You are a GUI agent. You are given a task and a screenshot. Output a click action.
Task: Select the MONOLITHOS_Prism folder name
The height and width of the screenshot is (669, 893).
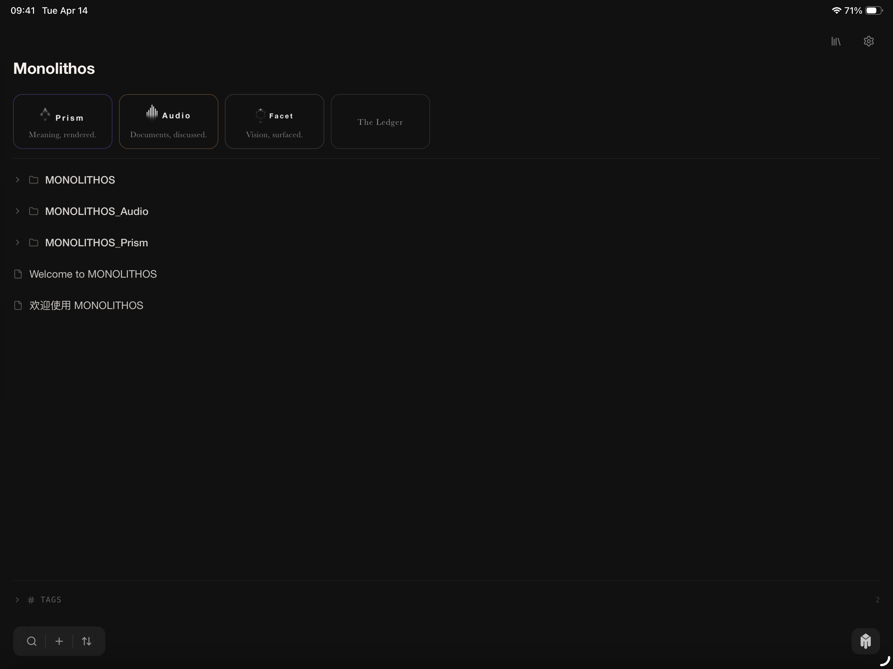click(96, 243)
